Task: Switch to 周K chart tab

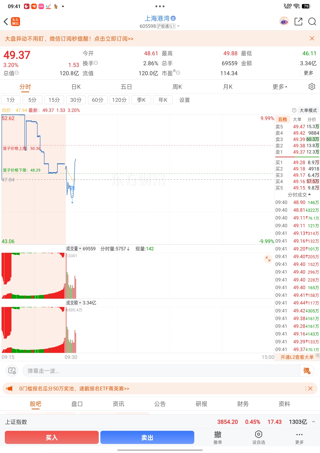Action: tap(177, 87)
